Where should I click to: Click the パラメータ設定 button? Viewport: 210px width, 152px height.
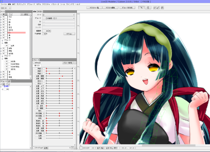tap(68, 62)
